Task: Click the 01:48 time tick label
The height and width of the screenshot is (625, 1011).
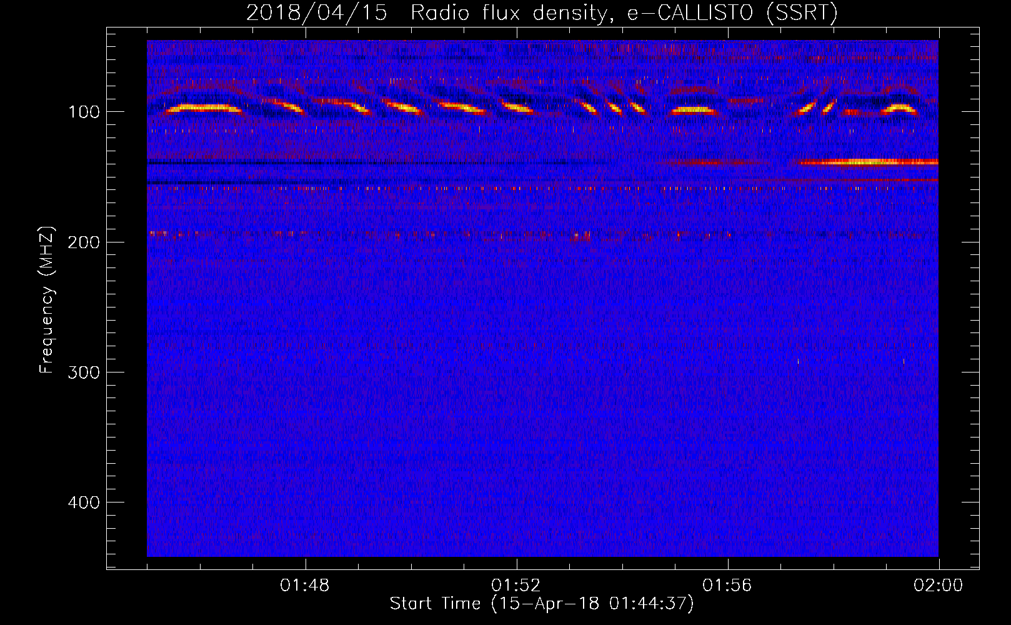Action: pos(305,586)
